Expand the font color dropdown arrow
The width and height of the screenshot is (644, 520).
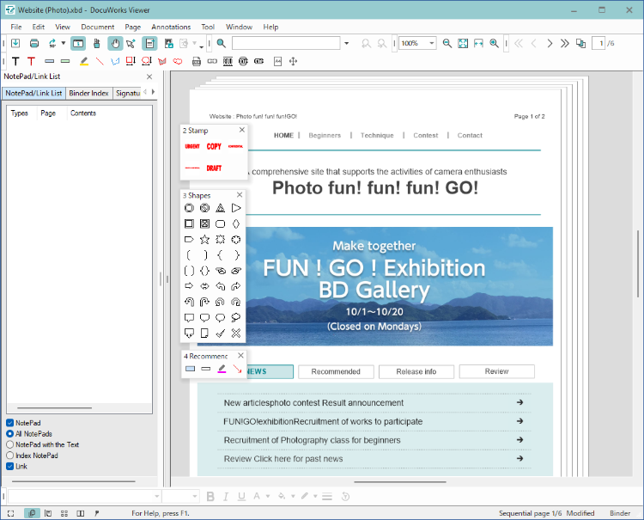[x=268, y=496]
